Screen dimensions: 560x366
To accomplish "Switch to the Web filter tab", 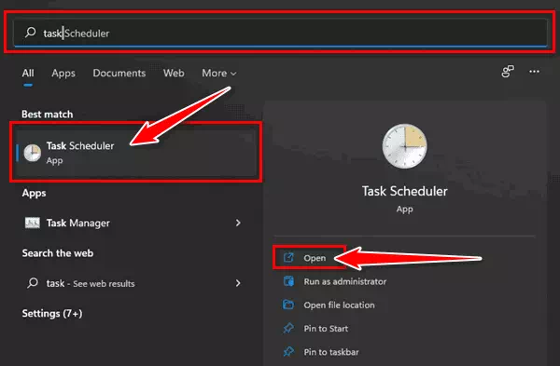I will 174,73.
